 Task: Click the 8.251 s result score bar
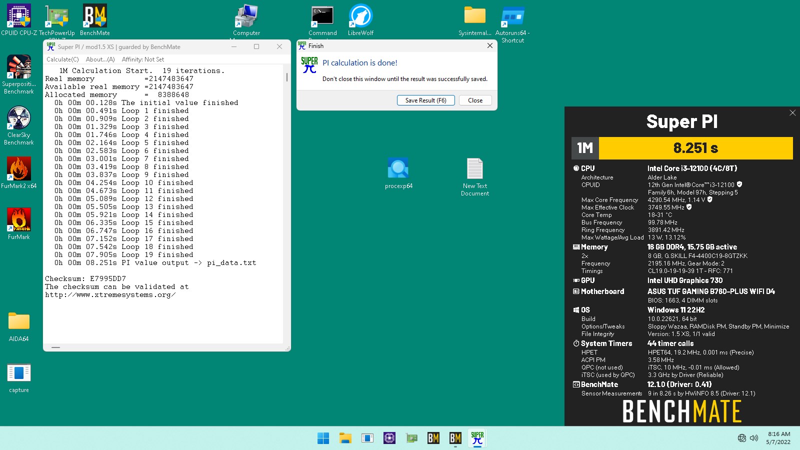pos(695,148)
